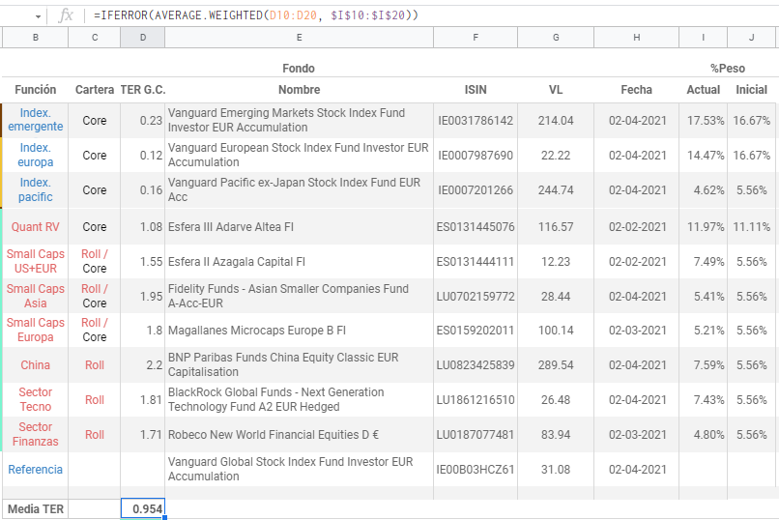Image resolution: width=779 pixels, height=520 pixels.
Task: Select the VL value 289.54
Action: click(x=556, y=365)
